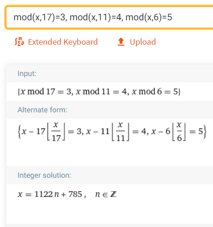This screenshot has height=227, width=213.
Task: Select the Upload text link
Action: tap(143, 42)
